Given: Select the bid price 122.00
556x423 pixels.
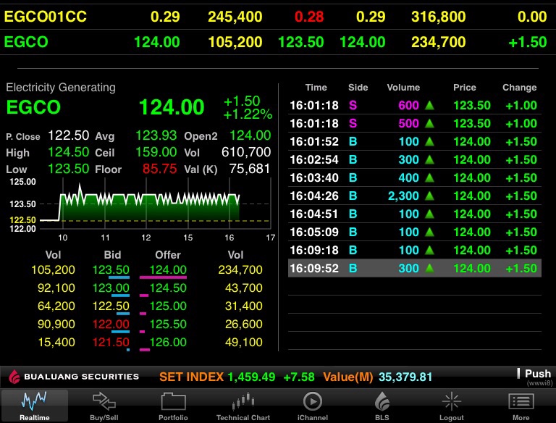Looking at the screenshot, I should 111,324.
